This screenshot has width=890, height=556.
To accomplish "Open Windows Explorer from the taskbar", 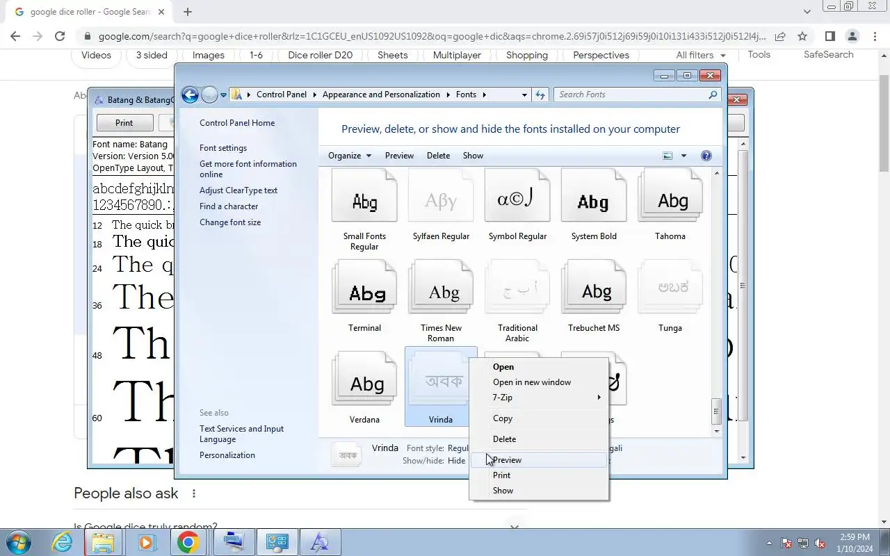I will 103,542.
